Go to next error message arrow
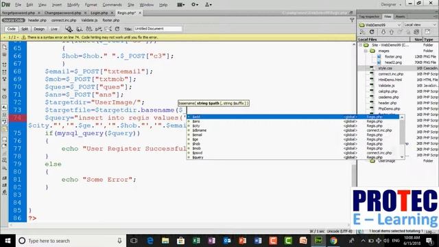Screen dimensions: 439x247 18,37
